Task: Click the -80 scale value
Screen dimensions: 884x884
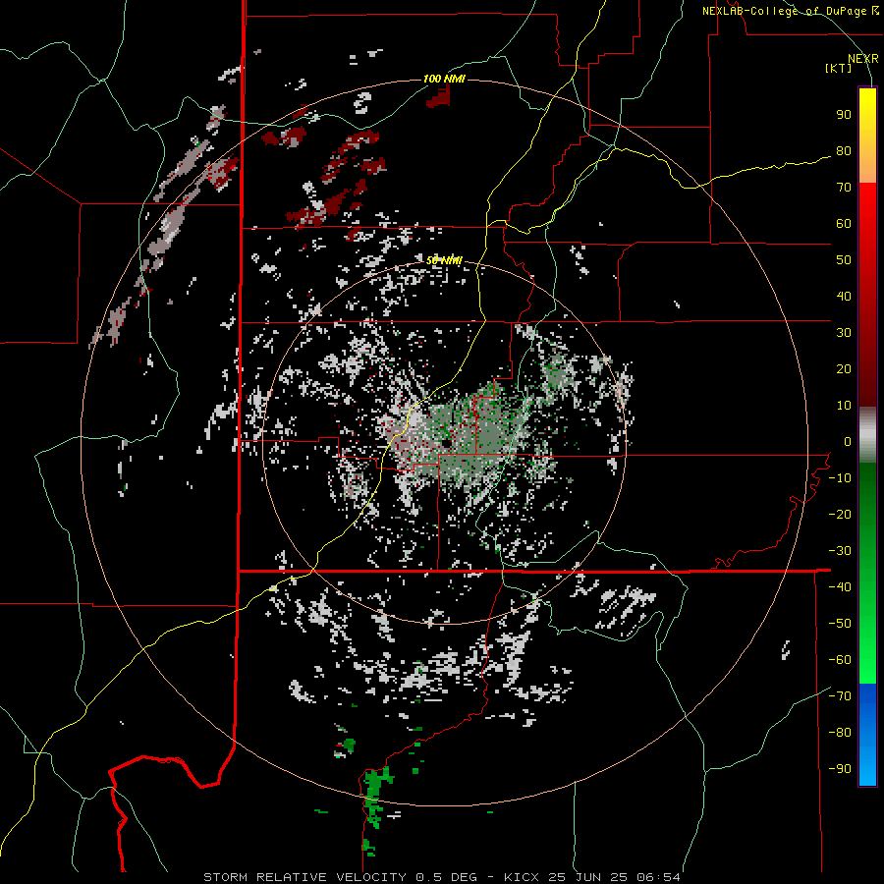Action: tap(840, 733)
